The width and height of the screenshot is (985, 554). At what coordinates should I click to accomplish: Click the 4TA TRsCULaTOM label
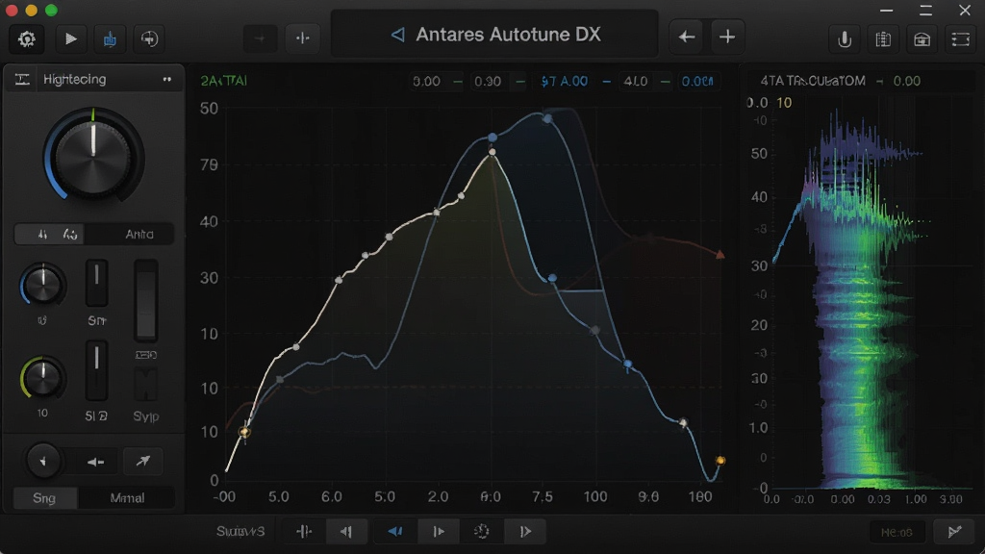coord(813,81)
